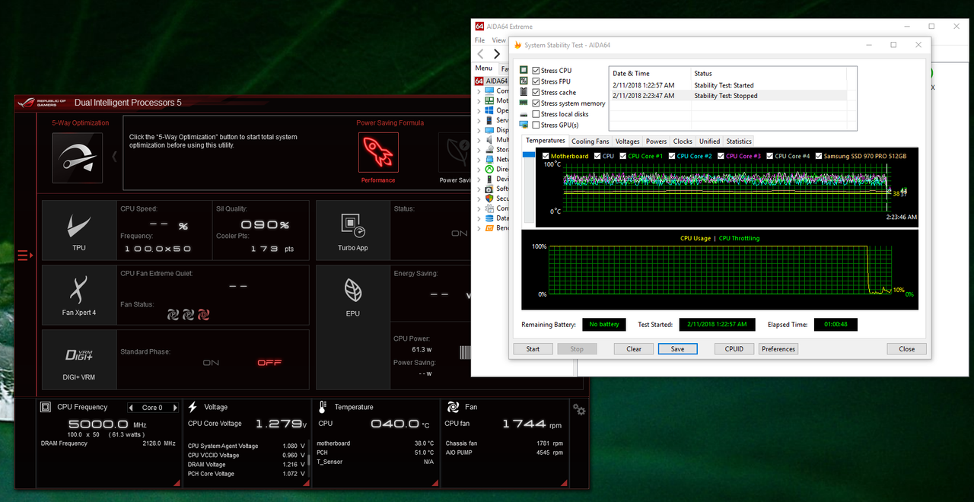Expand the red side menu icon
This screenshot has height=502, width=974.
coord(25,256)
